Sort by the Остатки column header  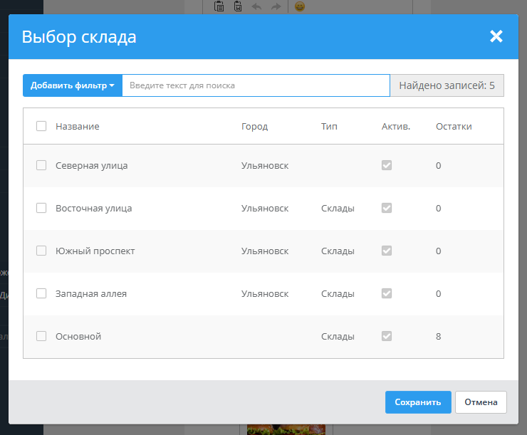click(x=454, y=126)
